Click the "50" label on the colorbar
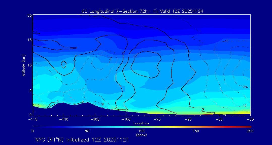The height and width of the screenshot is (145, 272). pos(87,131)
